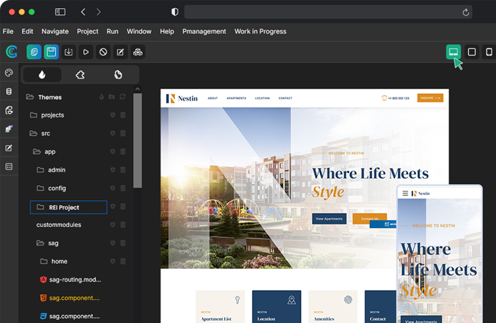This screenshot has height=323, width=496.
Task: Select the custommodules item
Action: (x=59, y=225)
